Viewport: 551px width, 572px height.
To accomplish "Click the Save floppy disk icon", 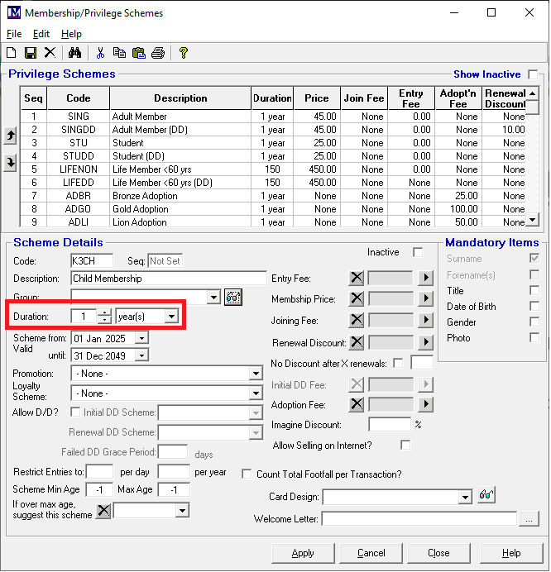I will pyautogui.click(x=31, y=53).
